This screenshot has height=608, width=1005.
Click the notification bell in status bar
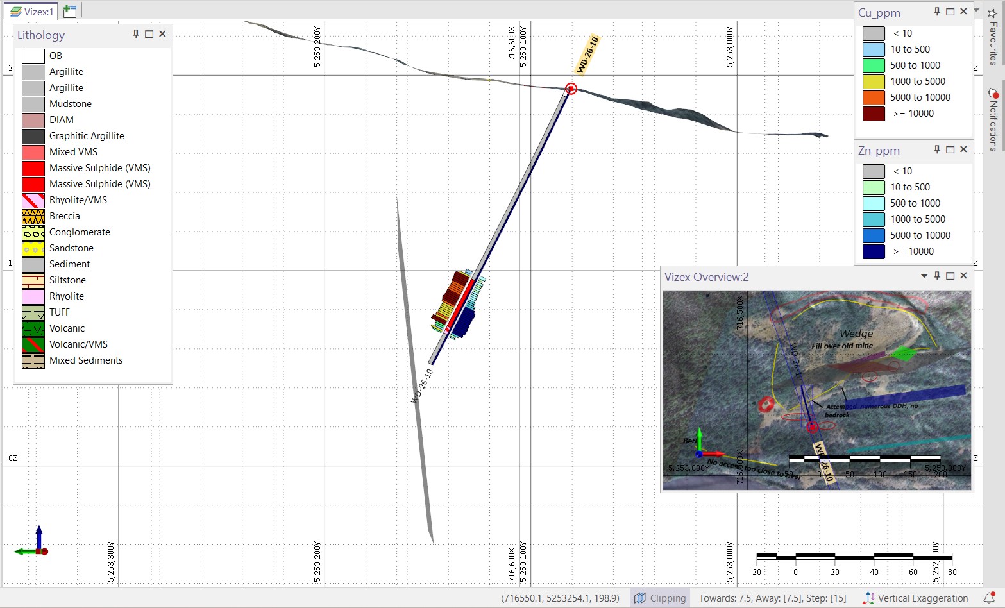click(990, 598)
